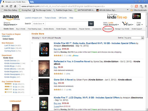Click the Amazon Prime logo
Screen dimensions: 148x111
[11, 17]
